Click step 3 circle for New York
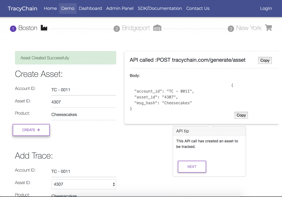The height and width of the screenshot is (197, 282). point(231,29)
